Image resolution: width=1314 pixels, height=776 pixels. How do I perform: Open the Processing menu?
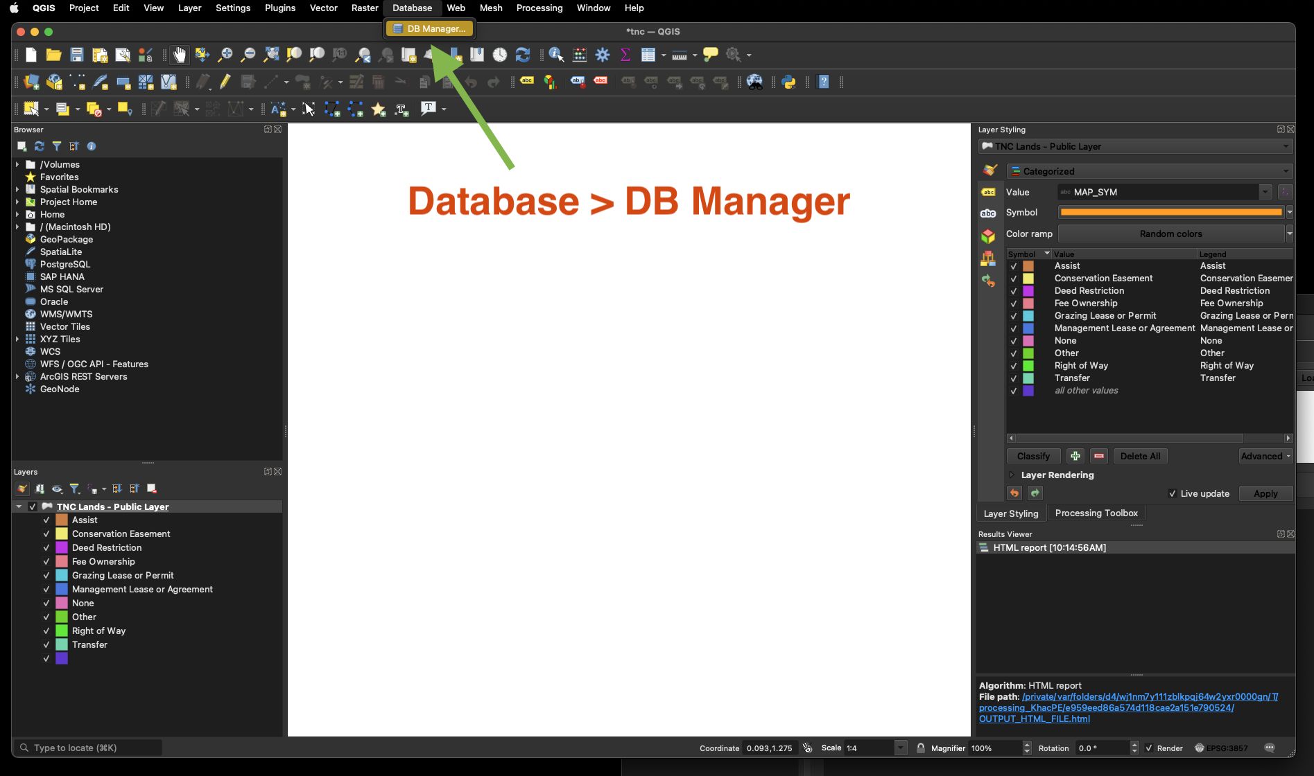[539, 8]
